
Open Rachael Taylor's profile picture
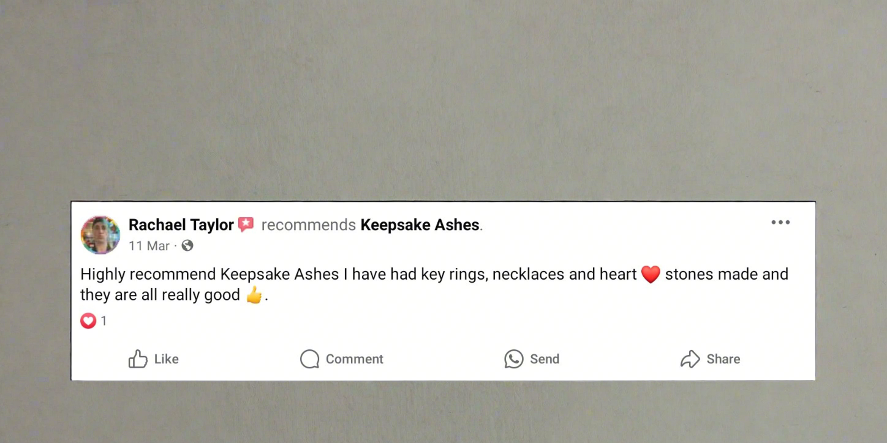(x=100, y=235)
